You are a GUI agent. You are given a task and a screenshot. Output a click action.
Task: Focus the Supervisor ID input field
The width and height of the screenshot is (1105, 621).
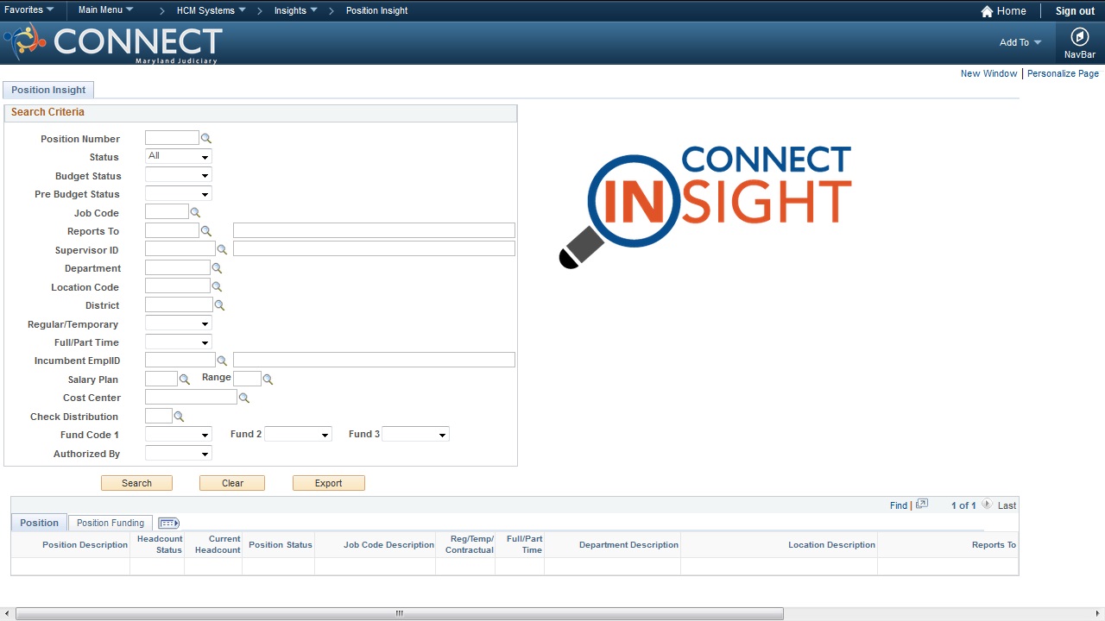pos(180,249)
